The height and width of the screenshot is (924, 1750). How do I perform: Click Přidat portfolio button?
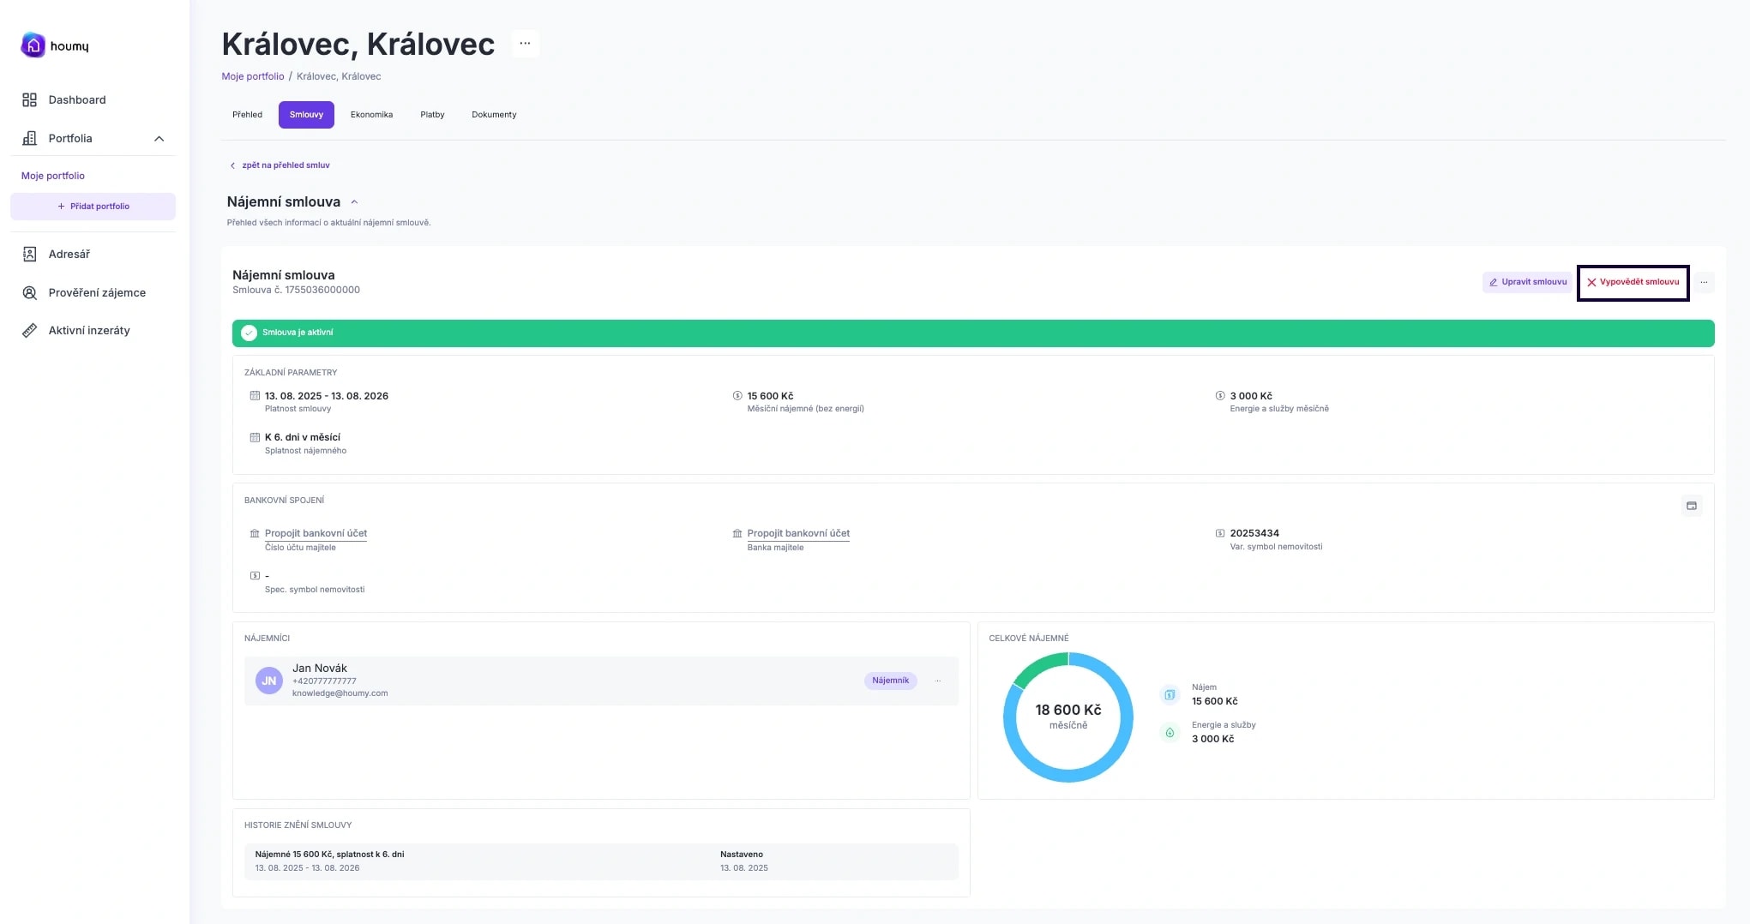point(93,207)
